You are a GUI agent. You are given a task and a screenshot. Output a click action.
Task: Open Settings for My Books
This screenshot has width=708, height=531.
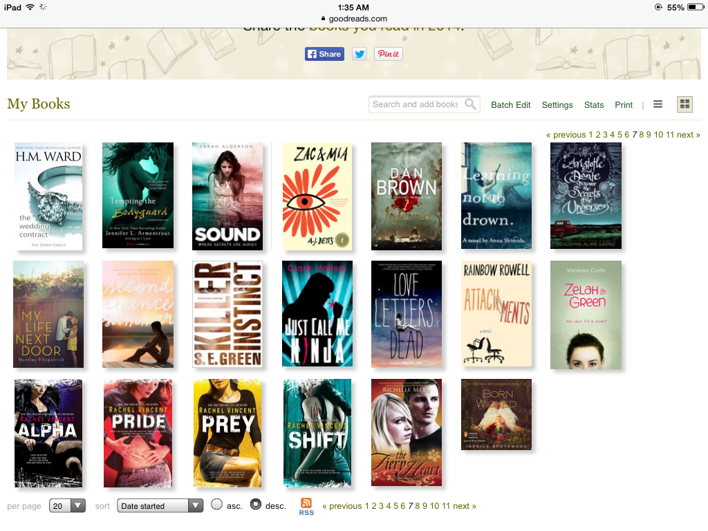pos(557,105)
